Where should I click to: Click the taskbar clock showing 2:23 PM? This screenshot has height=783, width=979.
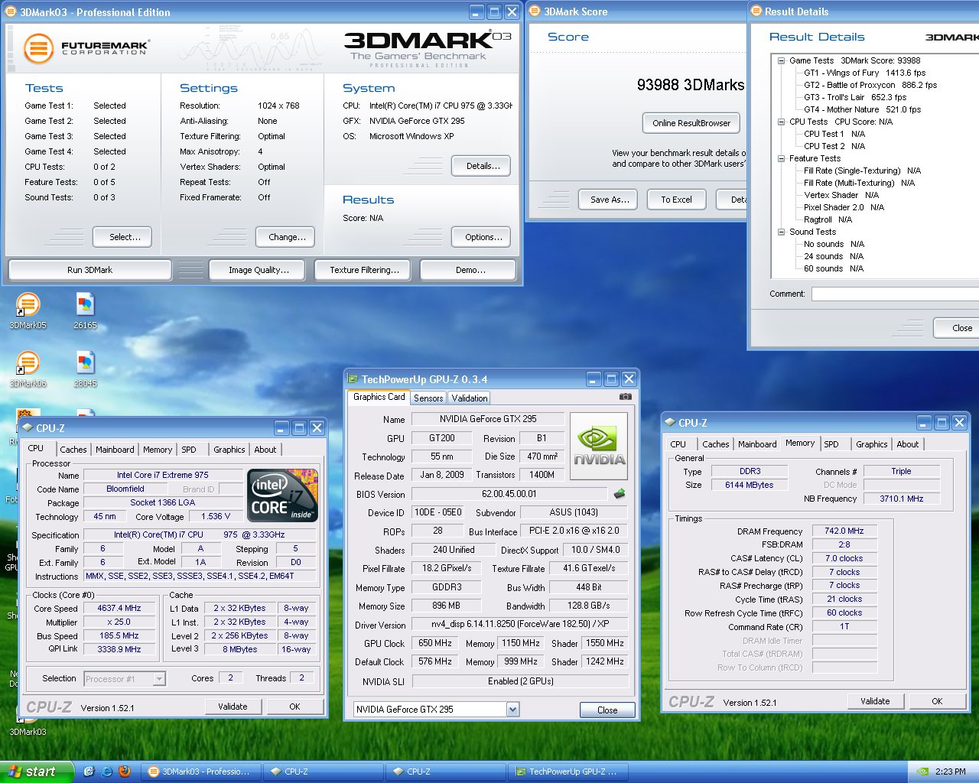[950, 772]
